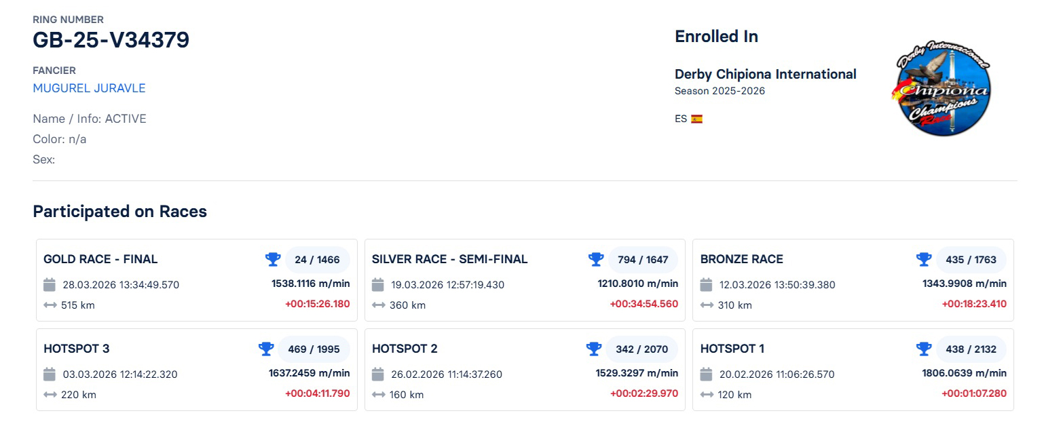
Task: Click the calendar icon on the GOLD RACE card
Action: coord(49,285)
